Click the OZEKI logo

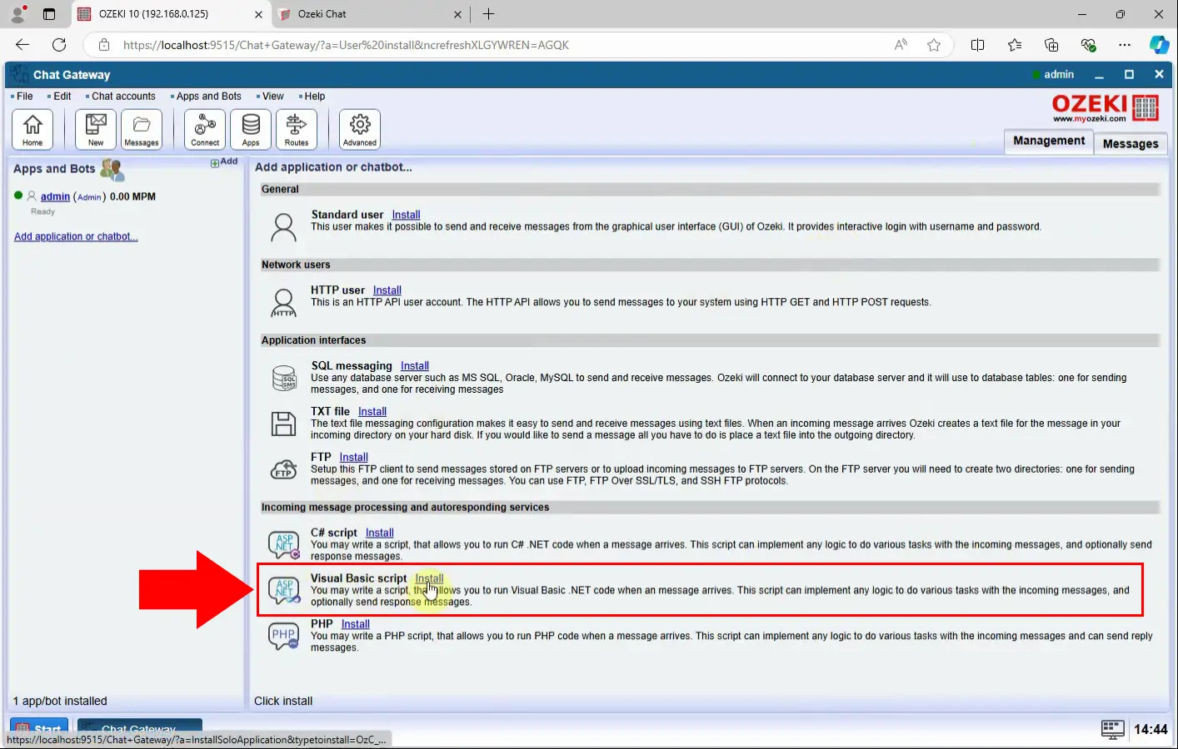tap(1106, 107)
